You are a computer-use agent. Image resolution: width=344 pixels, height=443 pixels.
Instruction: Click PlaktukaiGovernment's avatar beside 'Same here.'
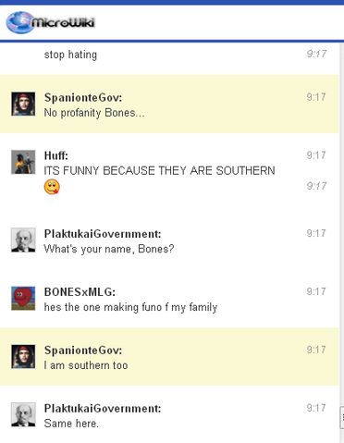tap(23, 414)
